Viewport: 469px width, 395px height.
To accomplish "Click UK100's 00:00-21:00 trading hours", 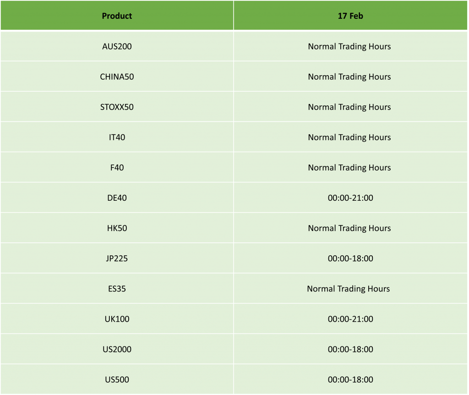I will [x=350, y=318].
